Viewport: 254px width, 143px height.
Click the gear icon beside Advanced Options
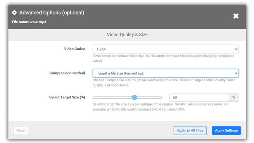click(x=14, y=13)
